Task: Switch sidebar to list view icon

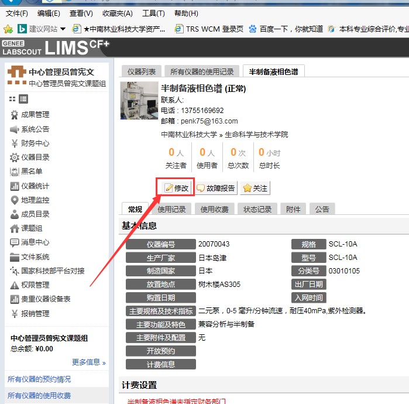Action: click(23, 99)
